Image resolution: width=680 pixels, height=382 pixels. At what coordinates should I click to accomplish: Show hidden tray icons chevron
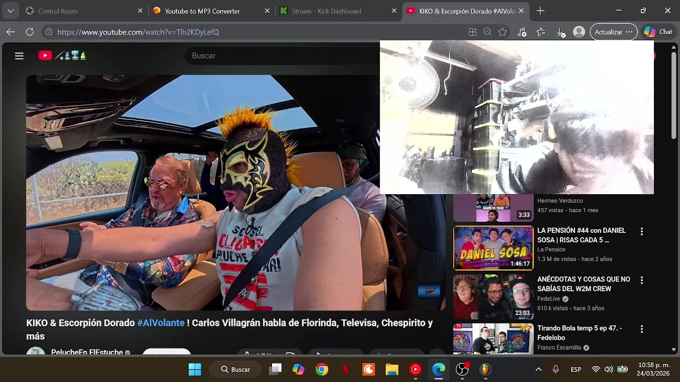(x=538, y=369)
